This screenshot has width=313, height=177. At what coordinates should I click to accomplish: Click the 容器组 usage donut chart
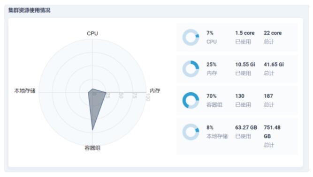pyautogui.click(x=191, y=100)
